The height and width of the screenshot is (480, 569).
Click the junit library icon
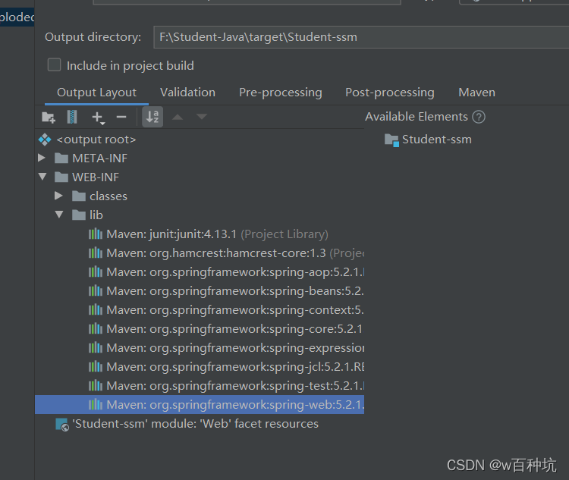(96, 234)
